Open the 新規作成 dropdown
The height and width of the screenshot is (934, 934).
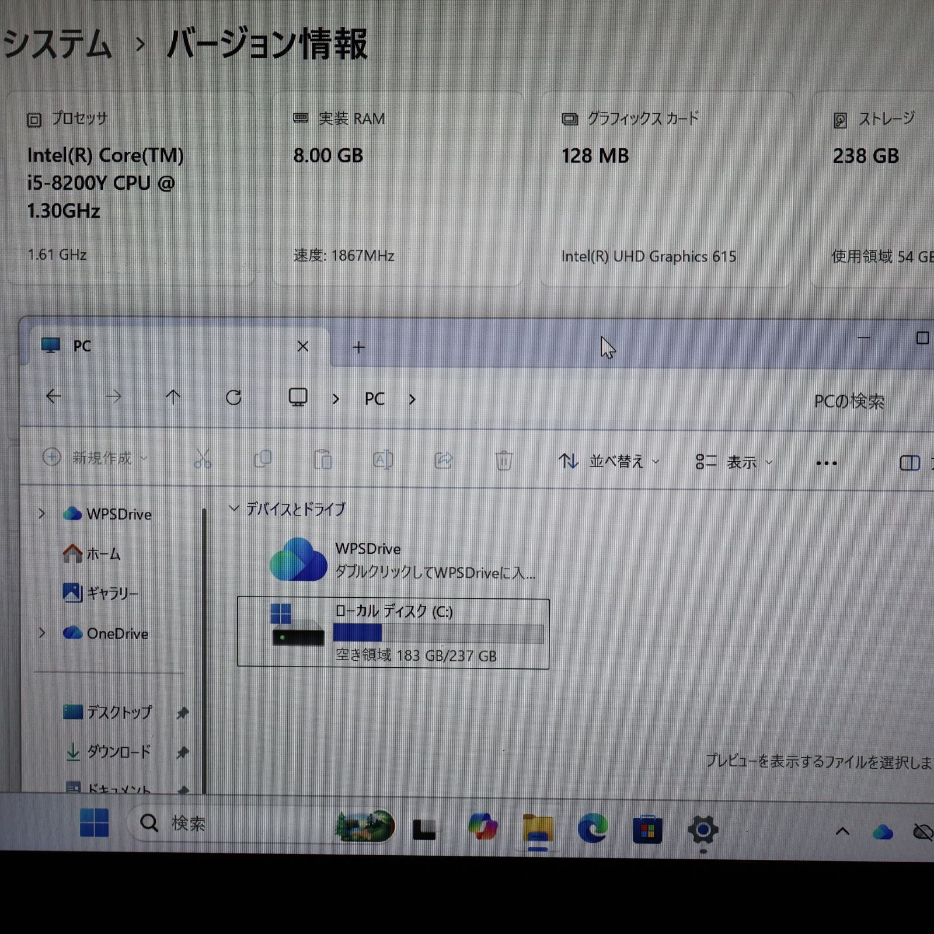coord(95,458)
